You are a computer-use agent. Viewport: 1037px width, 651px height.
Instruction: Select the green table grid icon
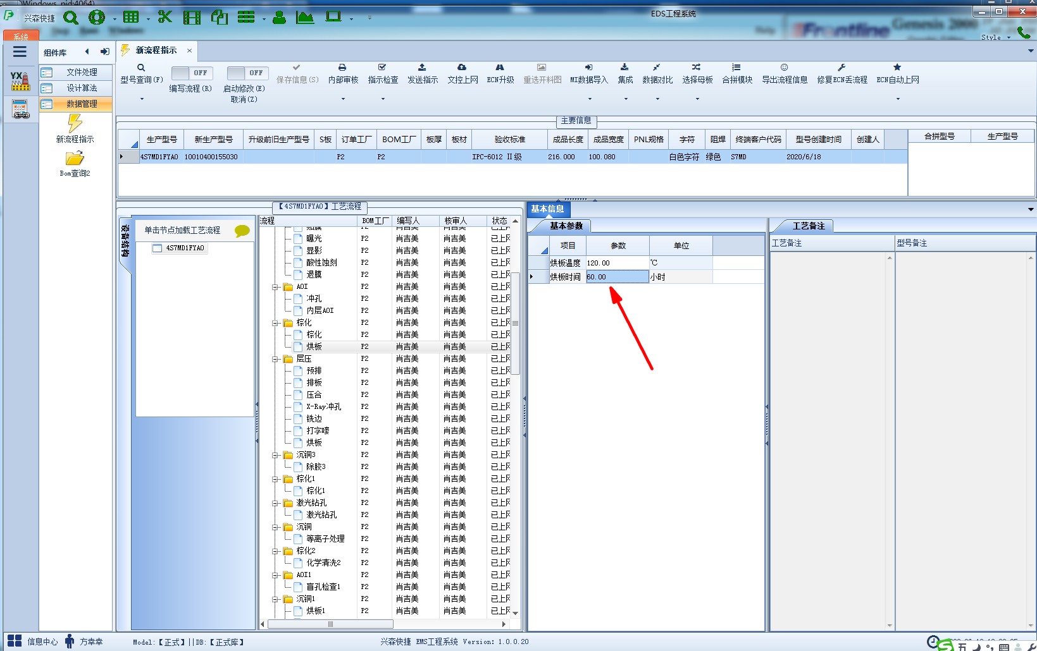coord(131,18)
